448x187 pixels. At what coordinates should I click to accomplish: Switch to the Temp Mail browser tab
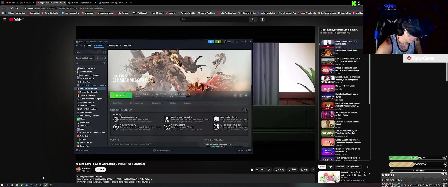point(82,3)
